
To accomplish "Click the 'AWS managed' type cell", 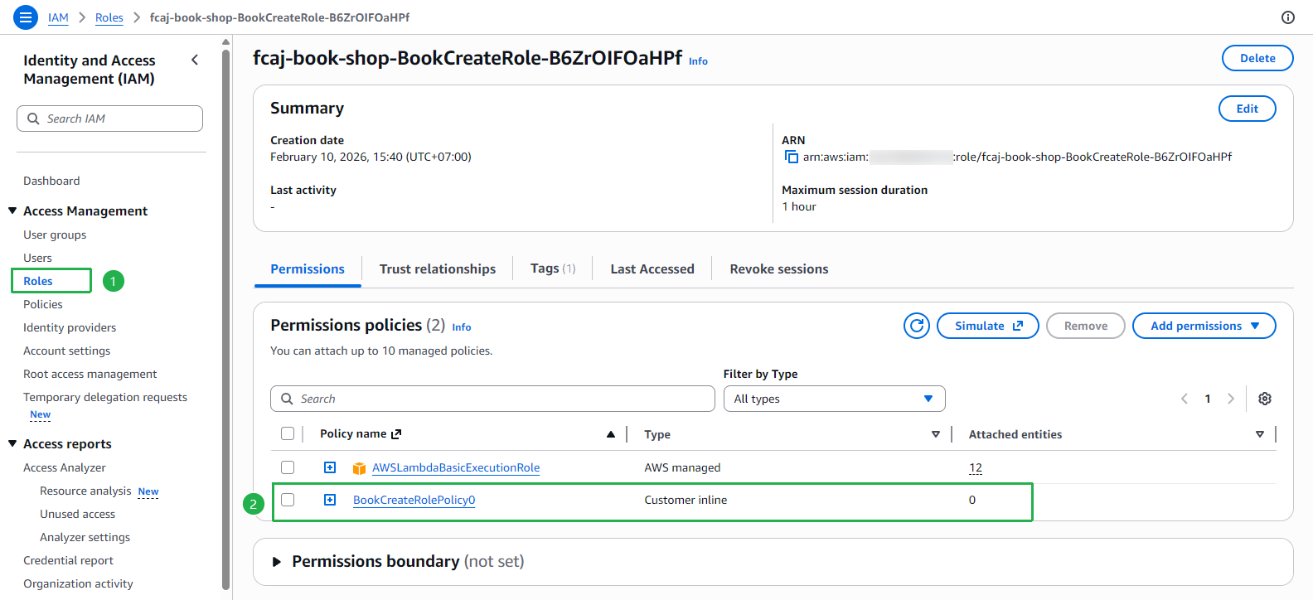I will tap(682, 467).
